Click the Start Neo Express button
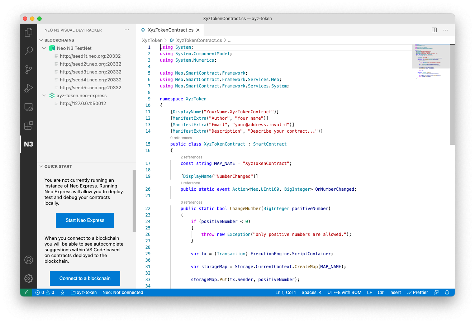Viewport: 475px width, 323px height. [x=85, y=220]
